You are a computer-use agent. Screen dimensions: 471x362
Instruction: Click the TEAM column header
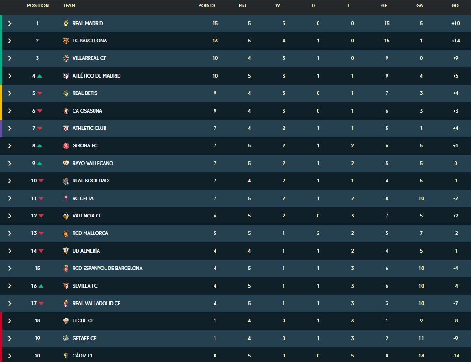(x=69, y=5)
